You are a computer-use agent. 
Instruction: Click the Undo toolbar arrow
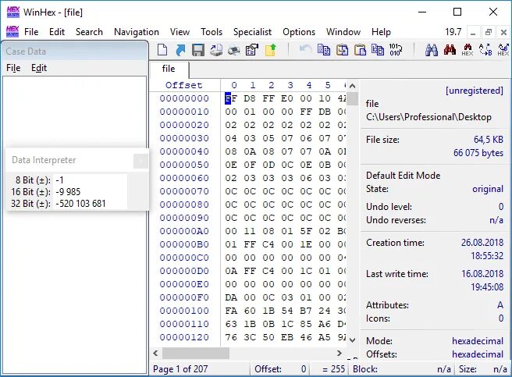click(305, 50)
